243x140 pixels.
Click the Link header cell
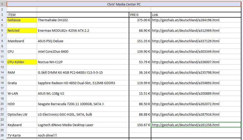pyautogui.click(x=196, y=15)
